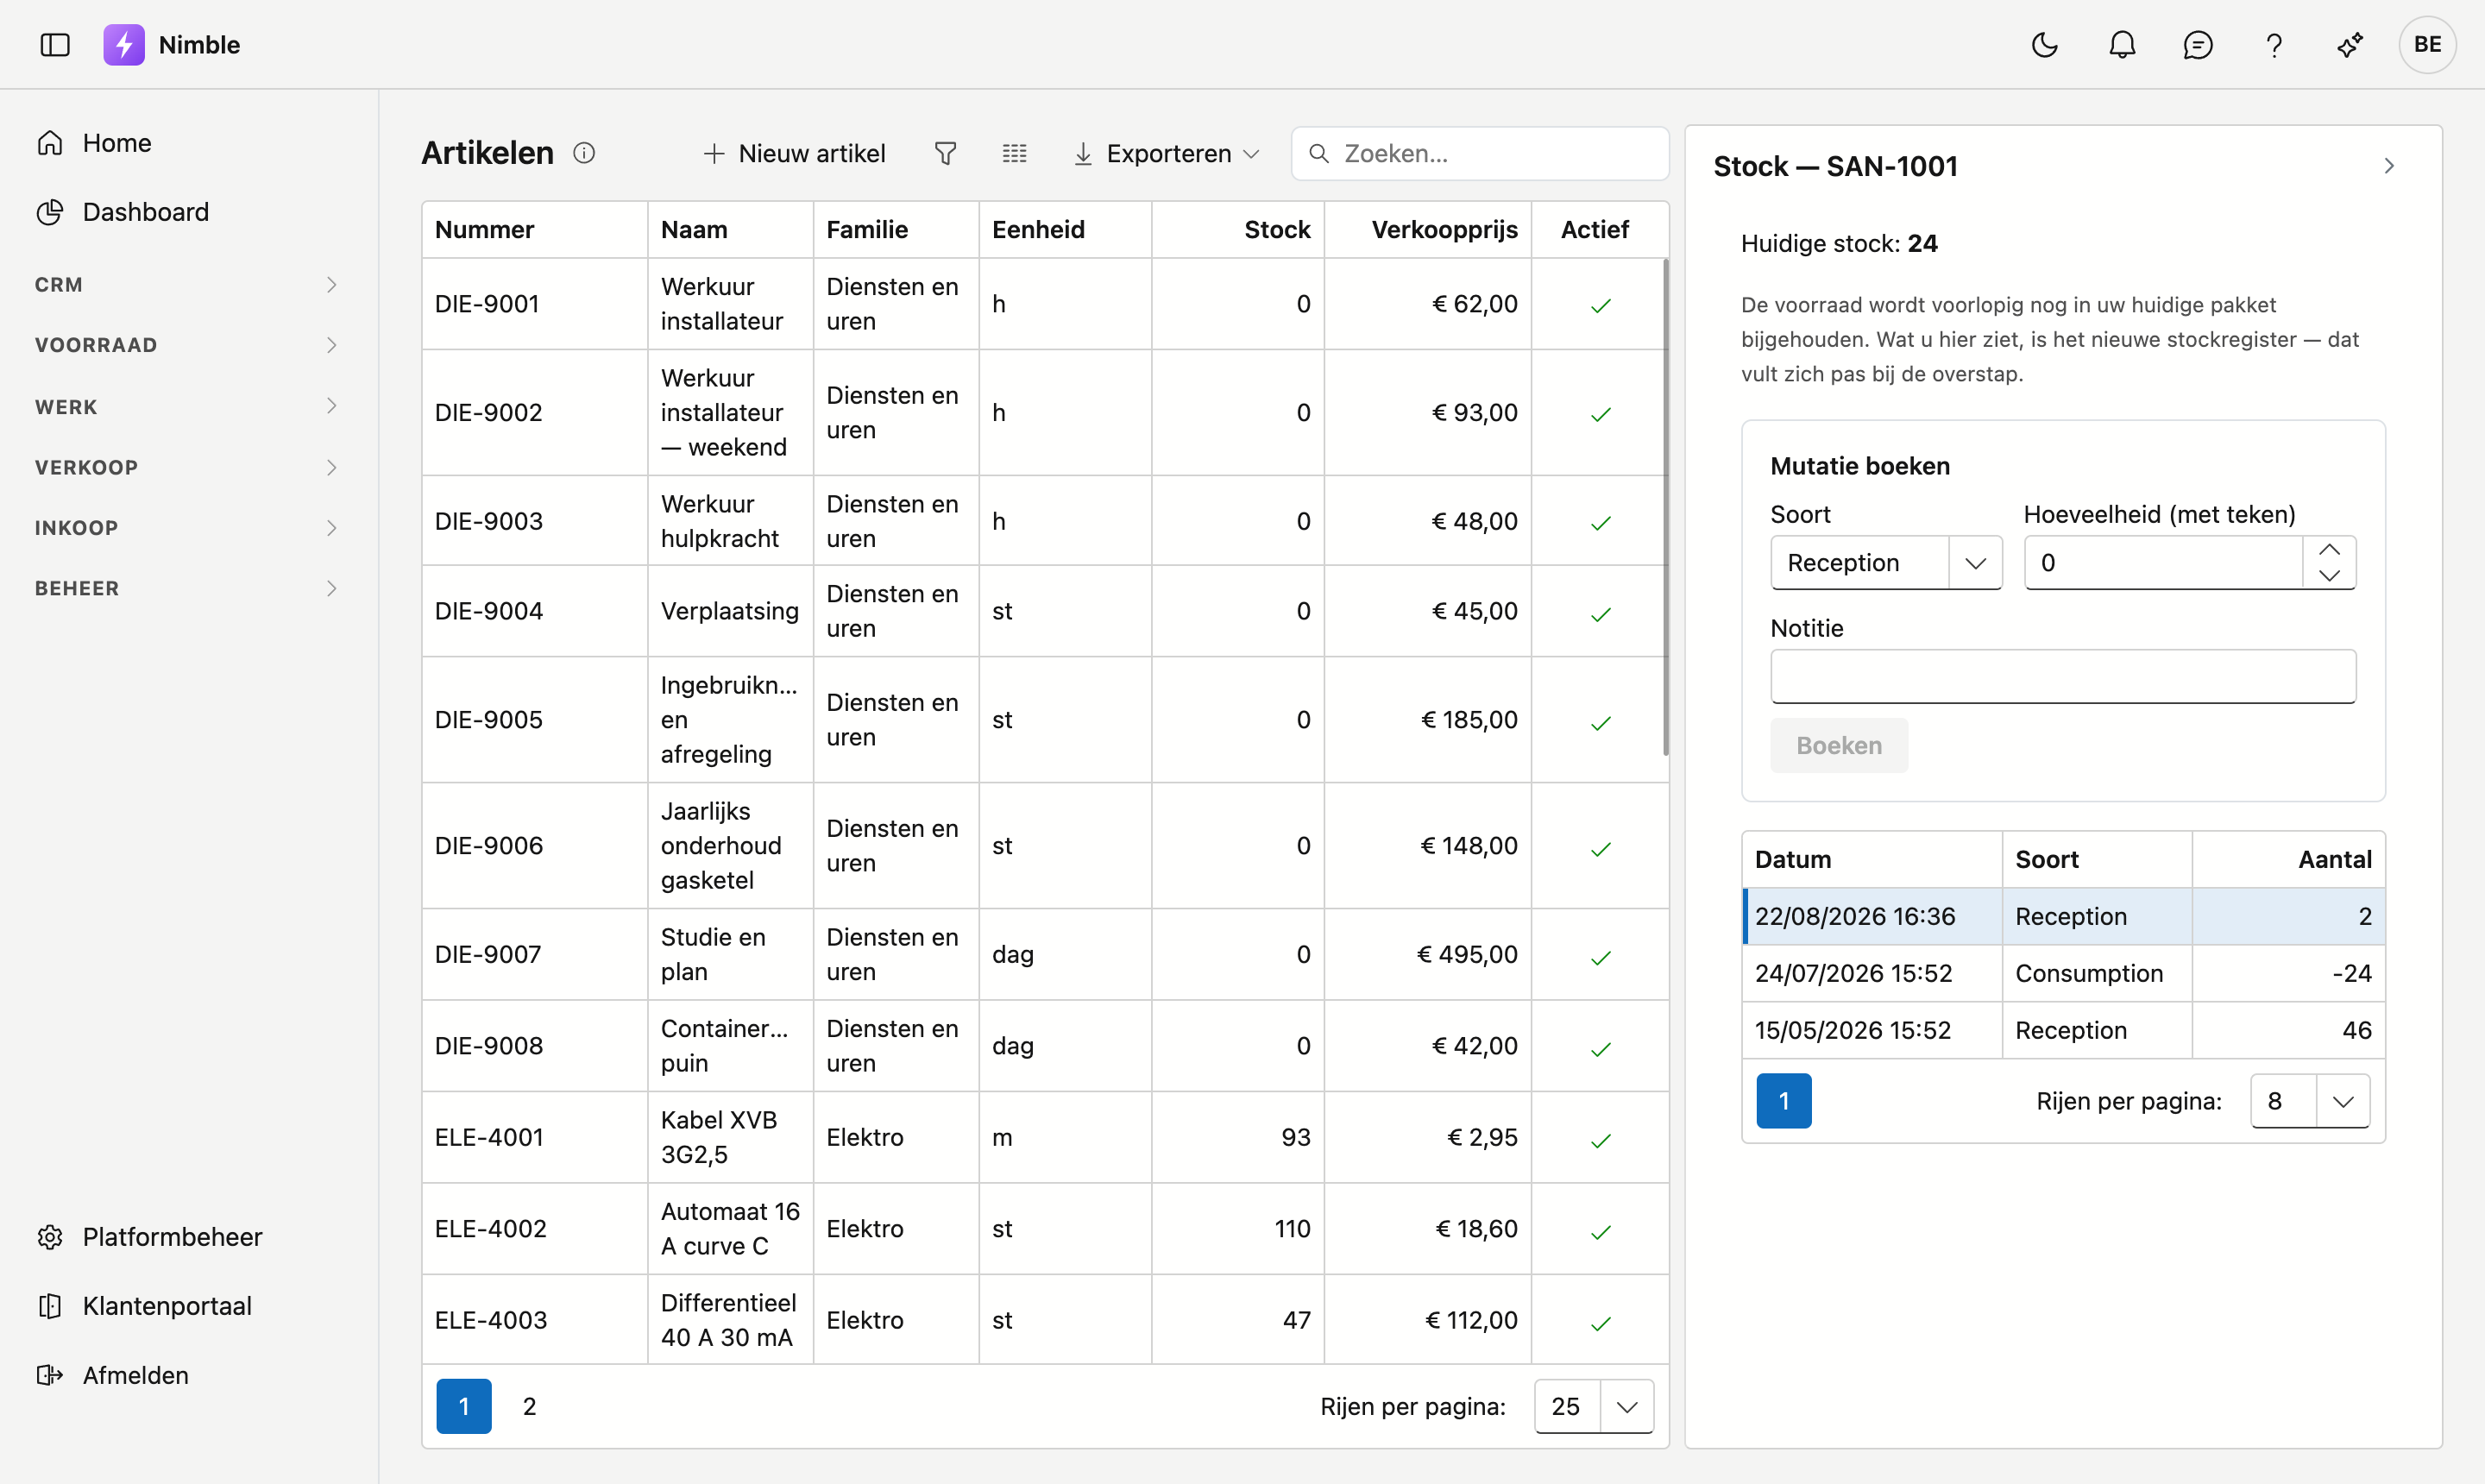Open the chat messages icon
This screenshot has height=1484, width=2485.
tap(2198, 45)
